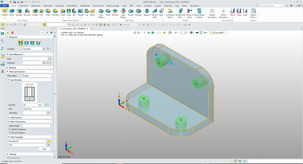The height and width of the screenshot is (164, 303).
Task: Open the Hole shape dropdown
Action: pos(36,76)
